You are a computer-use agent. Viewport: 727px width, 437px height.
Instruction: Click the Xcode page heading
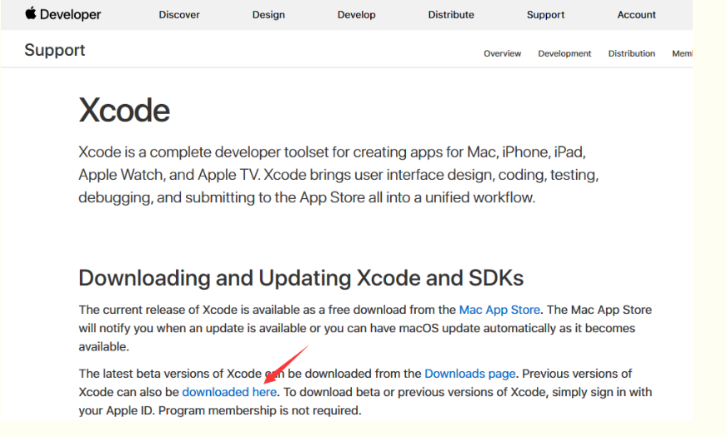pos(124,110)
